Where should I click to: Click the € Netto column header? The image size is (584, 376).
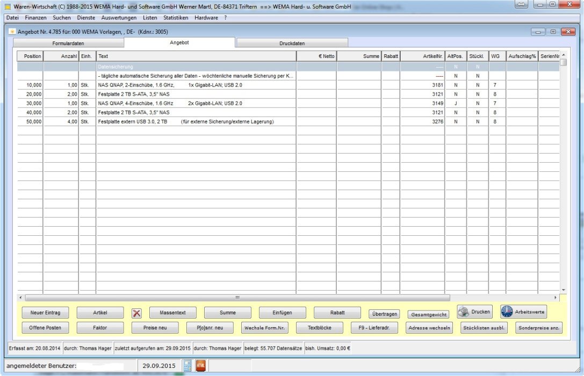tap(316, 56)
